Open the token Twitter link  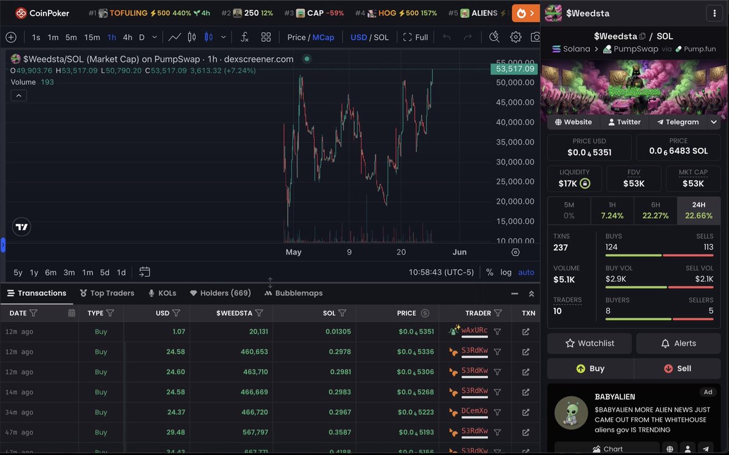point(624,121)
